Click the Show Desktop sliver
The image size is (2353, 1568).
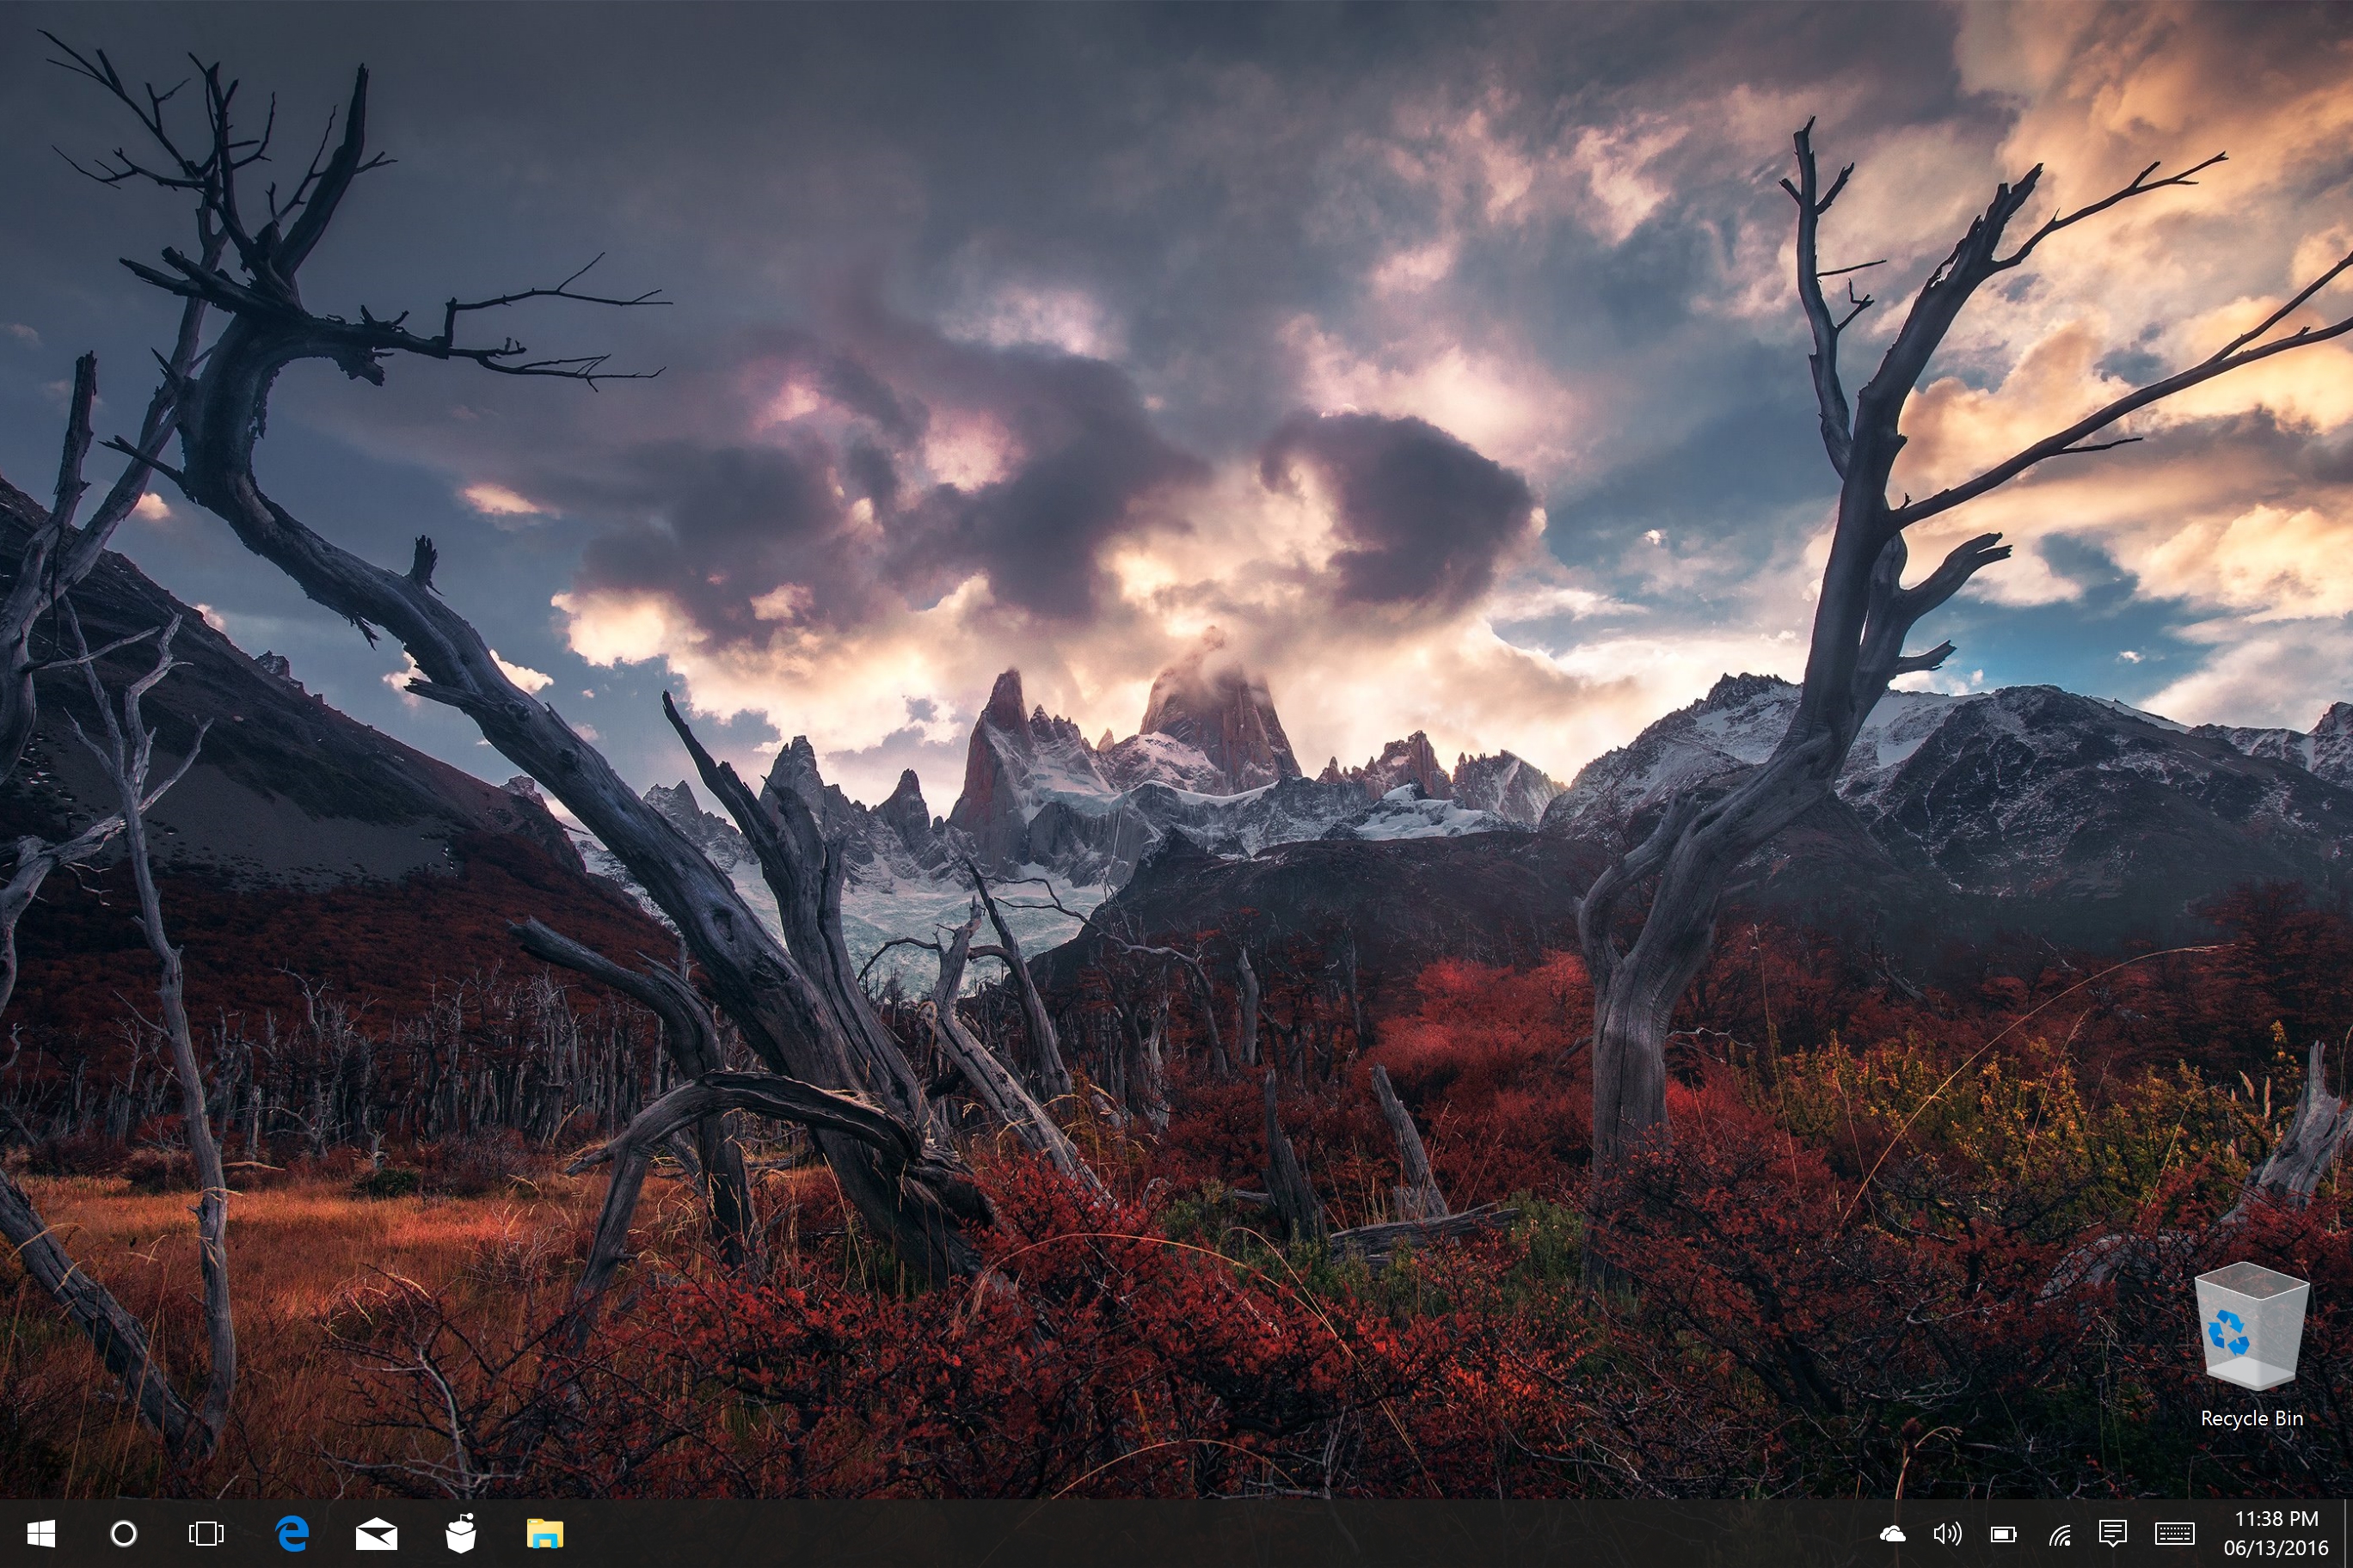(x=2347, y=1533)
